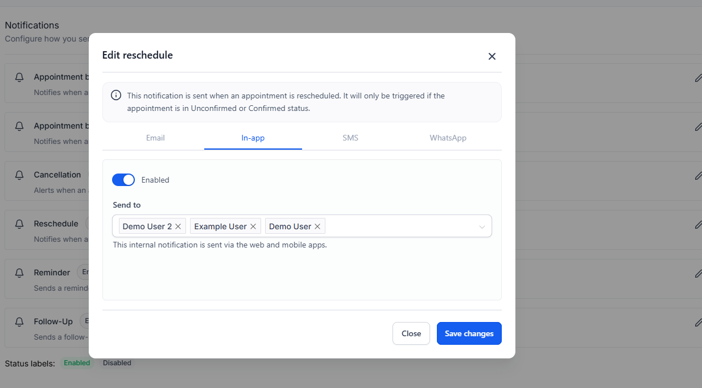702x388 pixels.
Task: Switch to the SMS tab
Action: click(350, 138)
